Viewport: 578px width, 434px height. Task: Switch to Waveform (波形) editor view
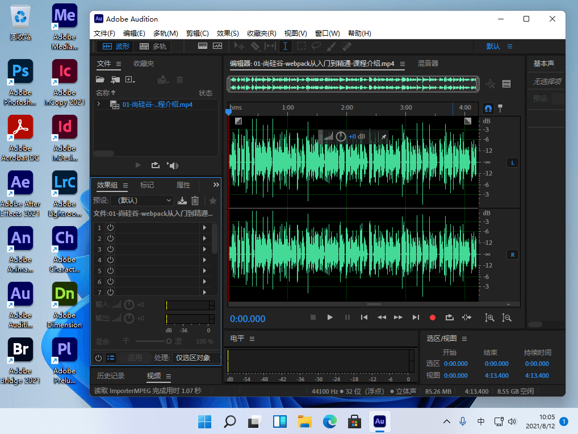(x=116, y=47)
